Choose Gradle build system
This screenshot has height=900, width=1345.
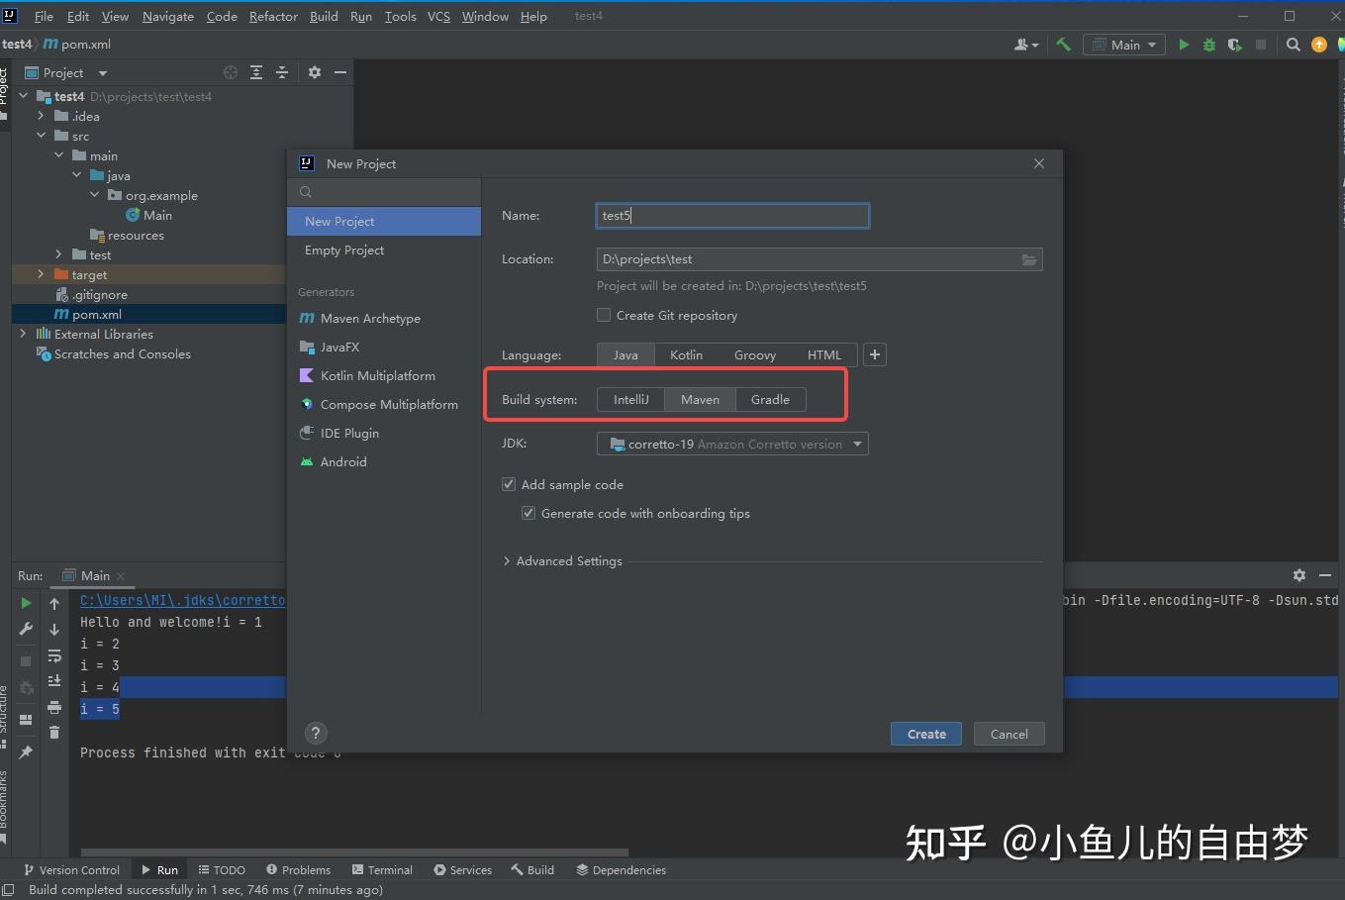tap(770, 399)
